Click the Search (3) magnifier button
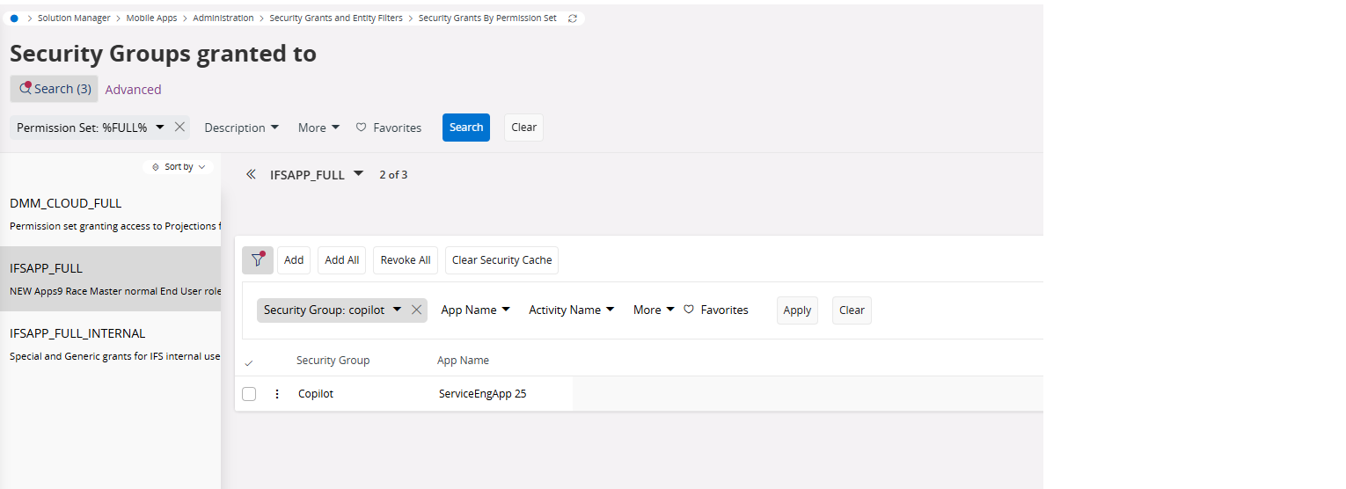The width and height of the screenshot is (1346, 489). 54,89
